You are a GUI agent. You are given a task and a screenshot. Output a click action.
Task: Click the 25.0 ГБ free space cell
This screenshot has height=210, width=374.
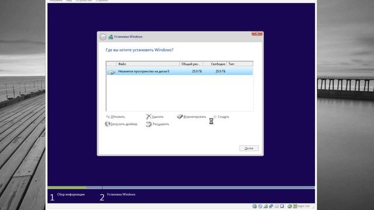pyautogui.click(x=220, y=71)
